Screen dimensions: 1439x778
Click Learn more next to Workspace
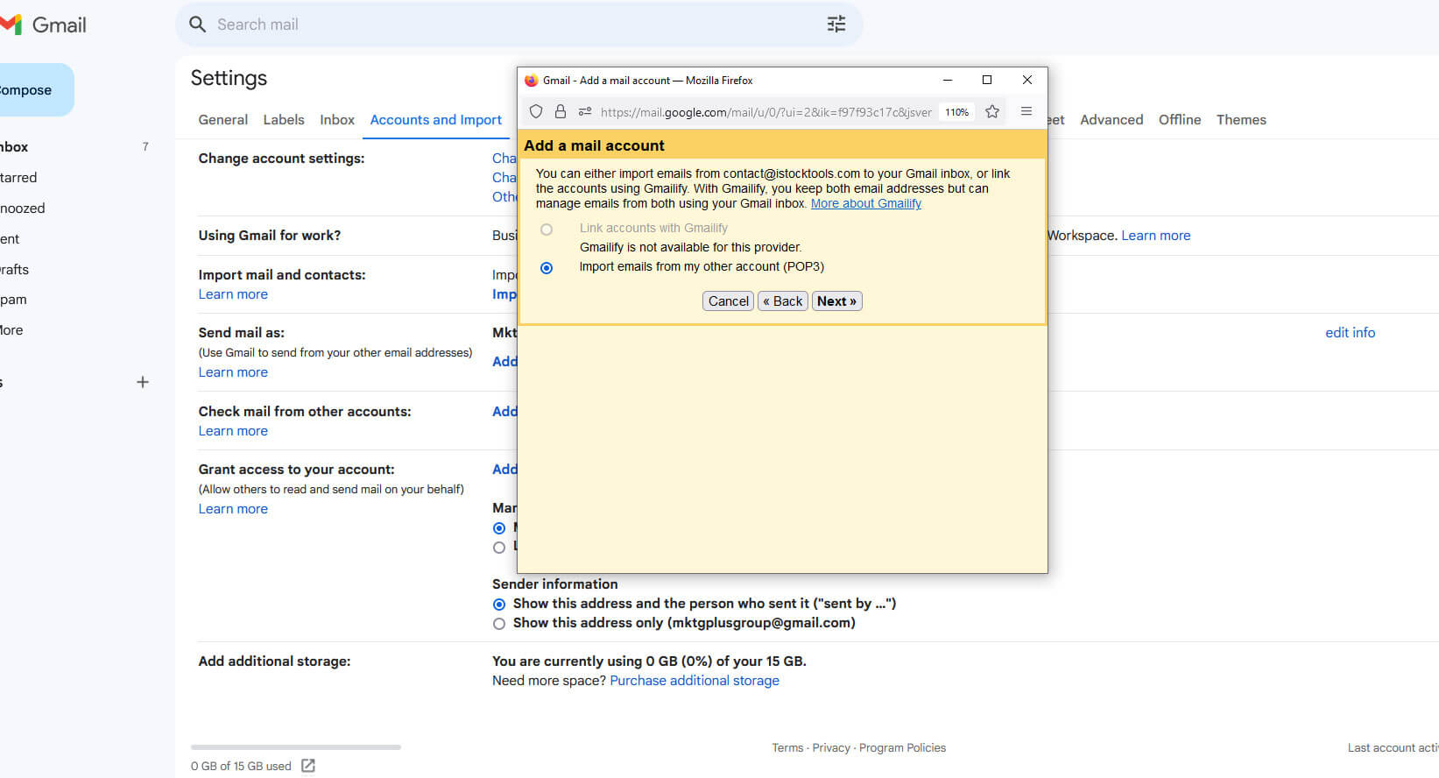[1156, 236]
